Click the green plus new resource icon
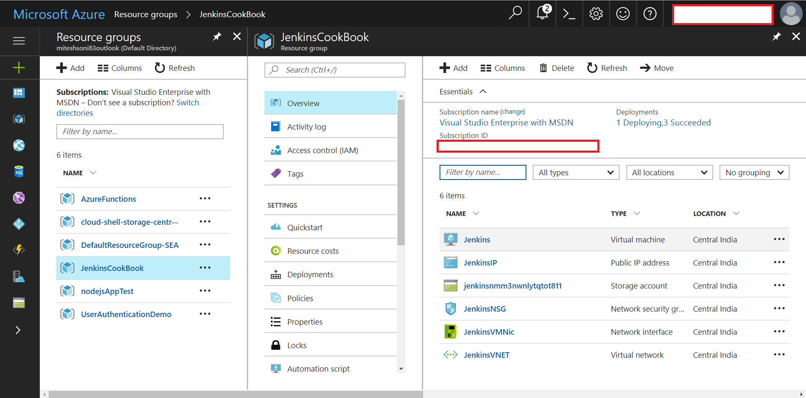806x398 pixels. pos(19,67)
